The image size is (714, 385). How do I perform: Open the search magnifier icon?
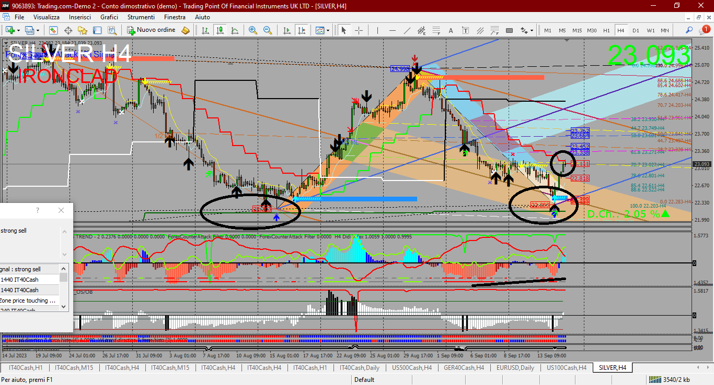pos(689,30)
